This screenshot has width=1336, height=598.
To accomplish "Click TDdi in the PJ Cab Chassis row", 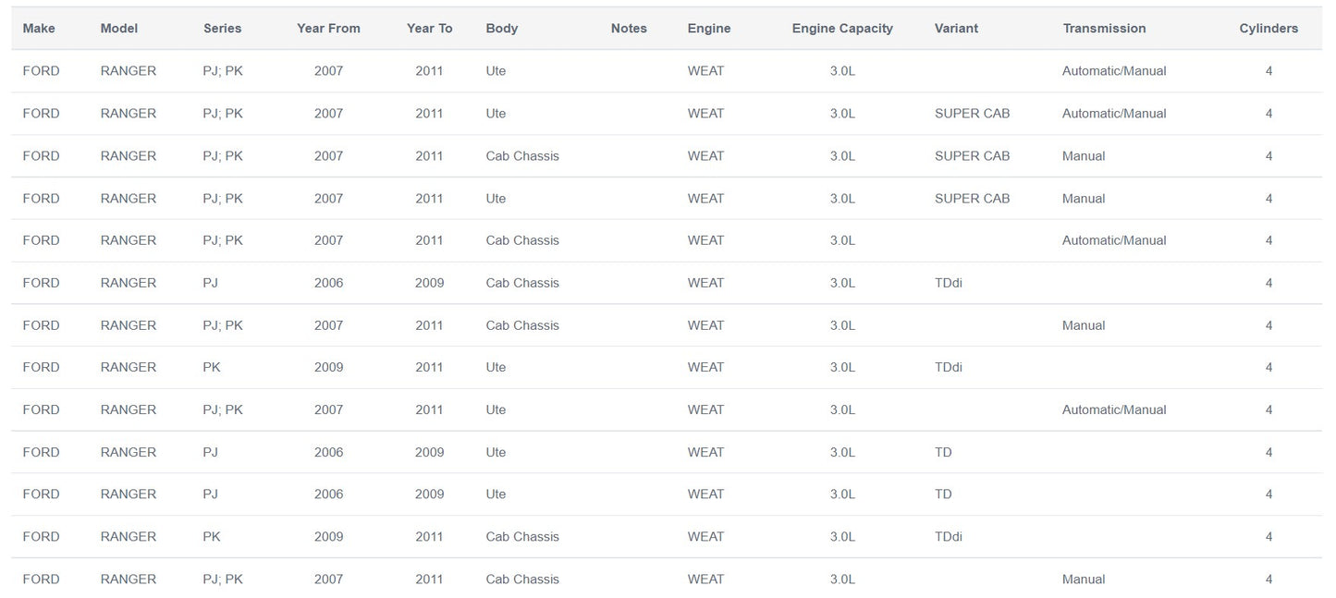I will 949,283.
